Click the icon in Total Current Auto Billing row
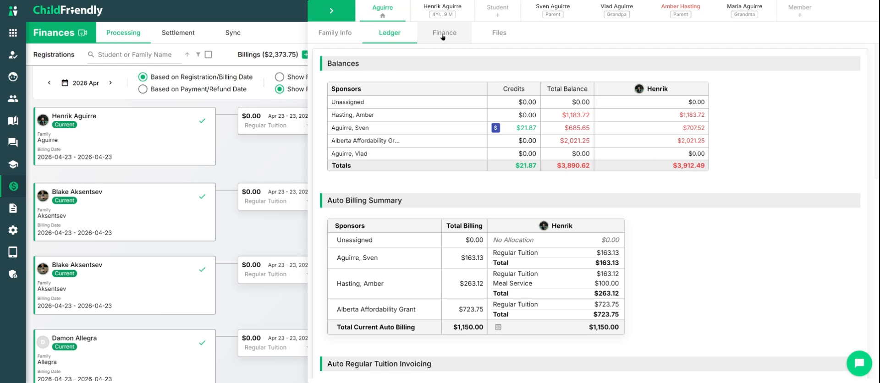This screenshot has height=383, width=880. pos(498,327)
